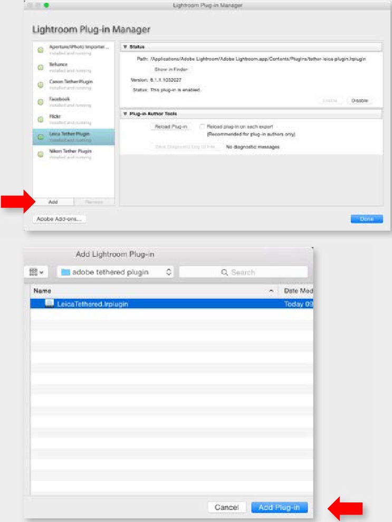392x522 pixels.
Task: Click the greyed Remove button
Action: click(94, 202)
